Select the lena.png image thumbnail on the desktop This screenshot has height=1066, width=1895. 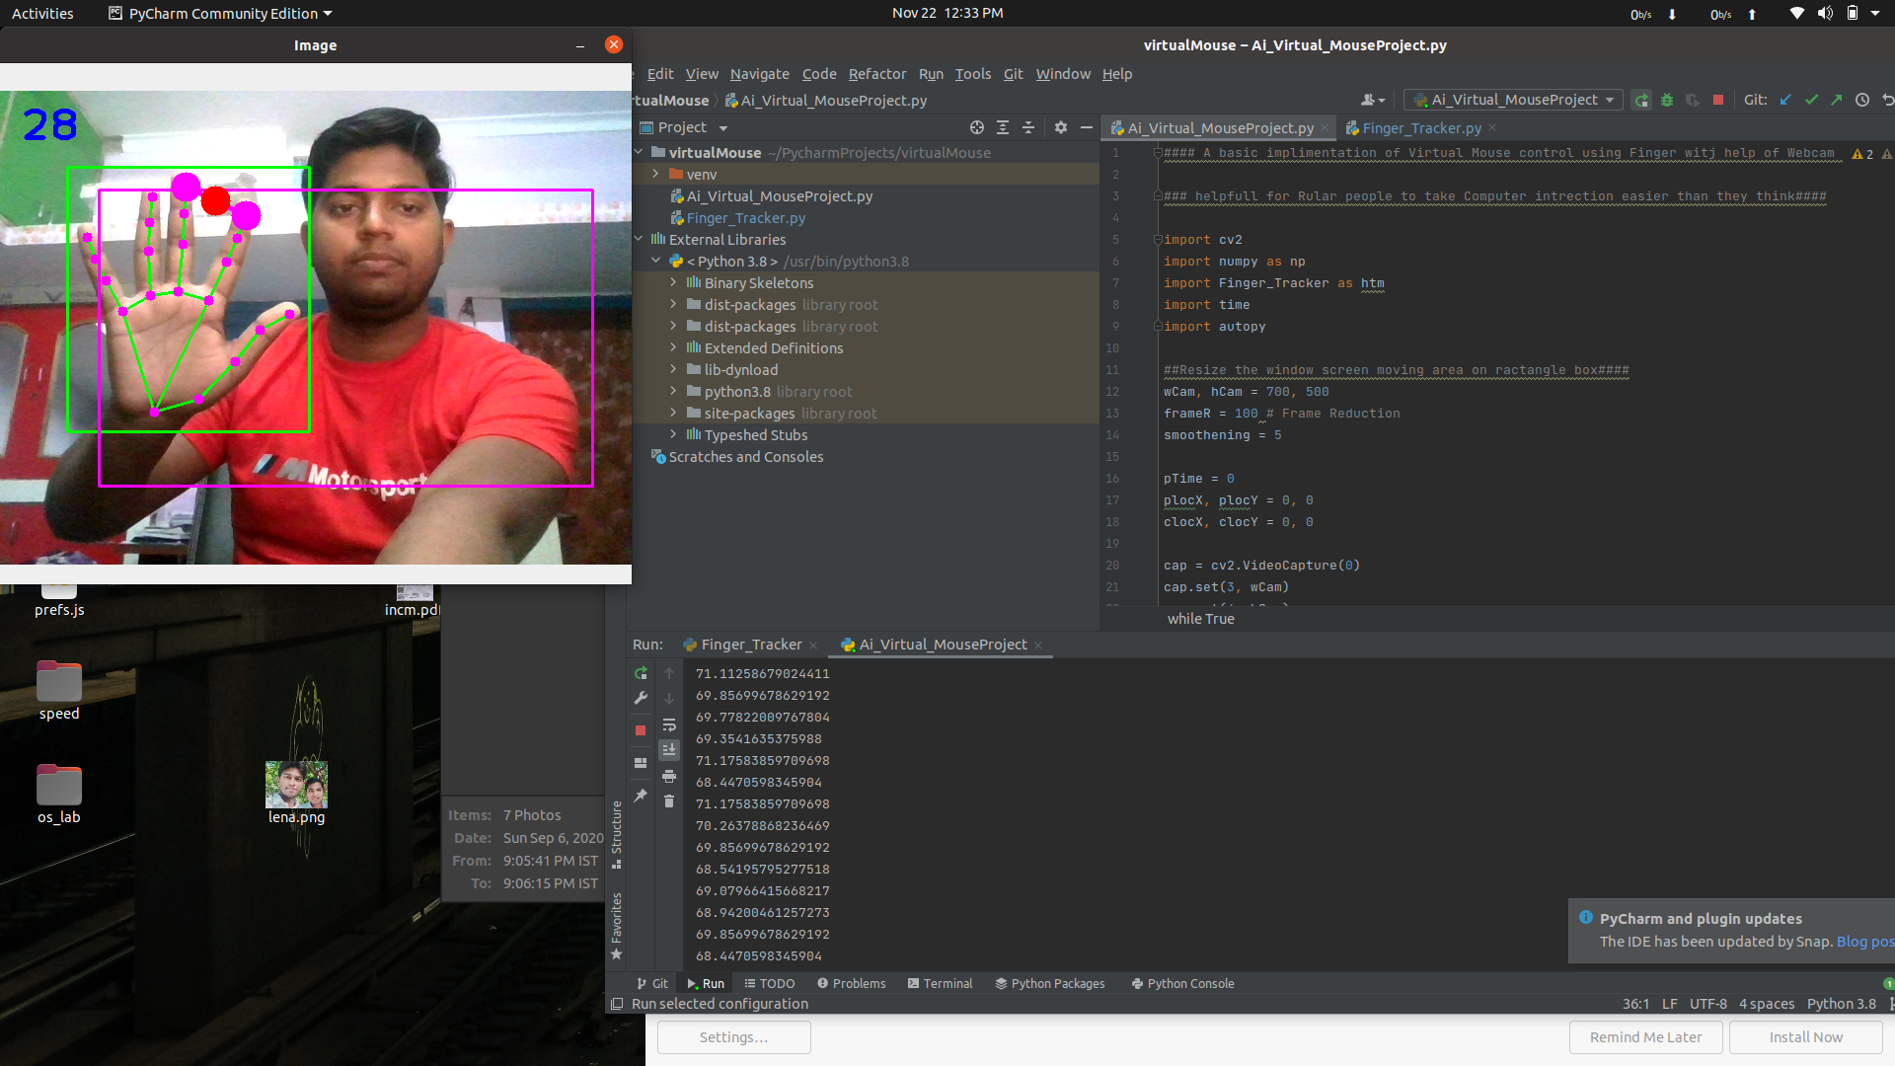pyautogui.click(x=295, y=785)
